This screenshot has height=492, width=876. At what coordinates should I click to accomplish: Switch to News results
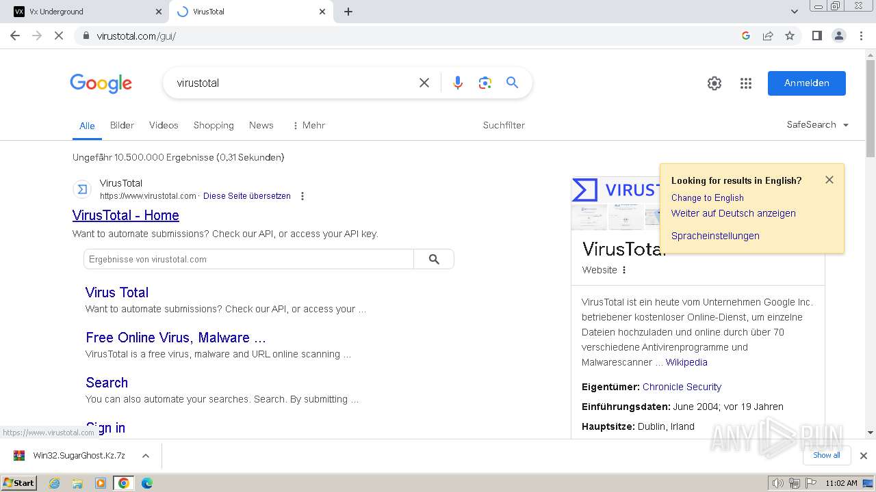[x=261, y=125]
